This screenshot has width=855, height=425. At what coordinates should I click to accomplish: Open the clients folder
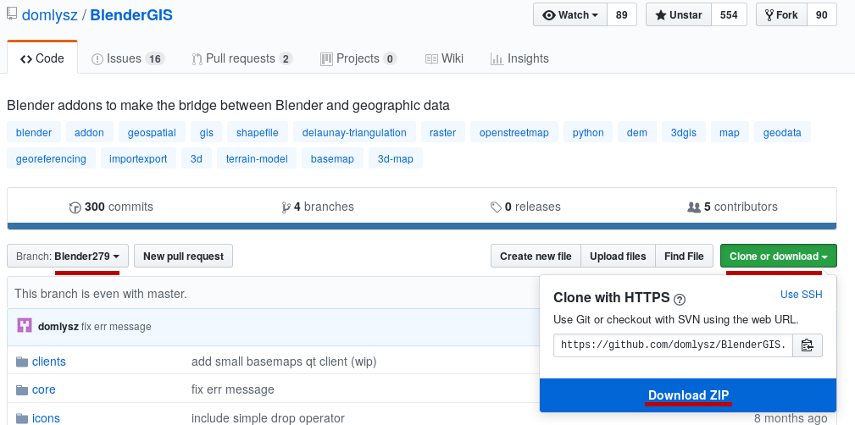click(49, 362)
